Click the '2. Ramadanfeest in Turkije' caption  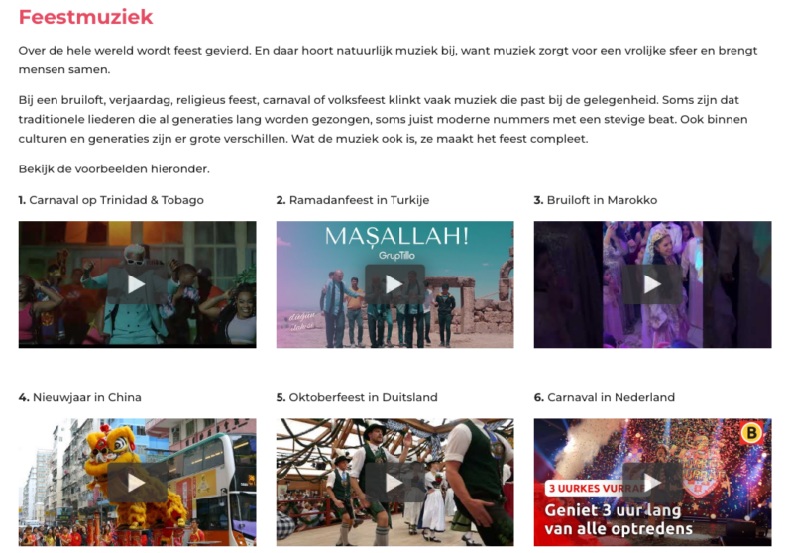coord(353,200)
